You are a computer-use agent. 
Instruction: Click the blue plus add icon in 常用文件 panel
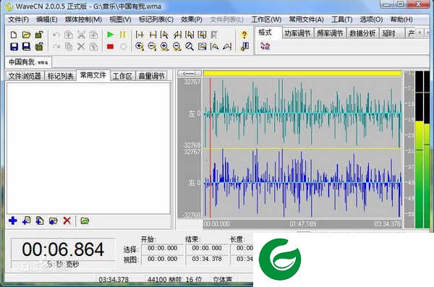tap(13, 220)
